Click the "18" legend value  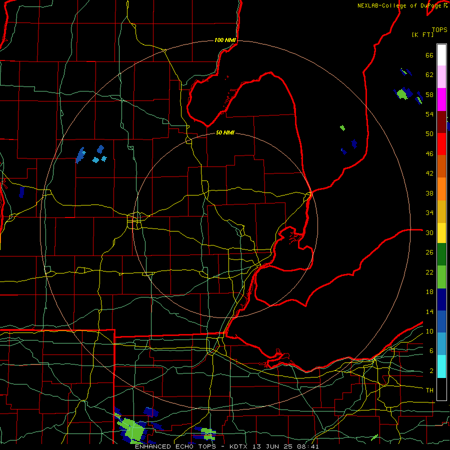click(429, 292)
